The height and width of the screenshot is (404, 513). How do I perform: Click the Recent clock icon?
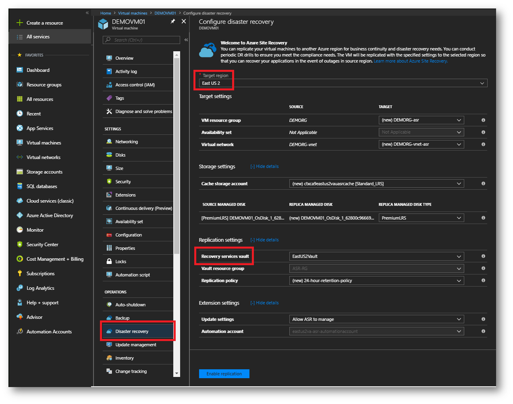coord(19,113)
